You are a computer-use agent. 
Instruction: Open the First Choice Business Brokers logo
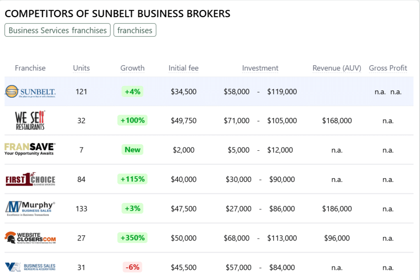click(x=30, y=179)
